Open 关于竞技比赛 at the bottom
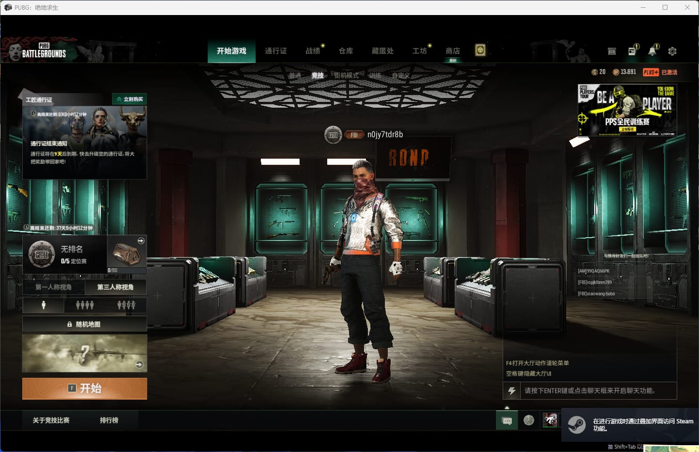 51,420
